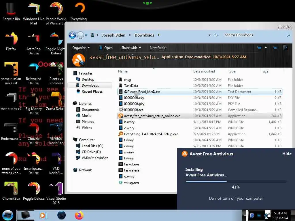This screenshot has width=295, height=221.
Task: Toggle the preview pane icon
Action: coord(275,48)
